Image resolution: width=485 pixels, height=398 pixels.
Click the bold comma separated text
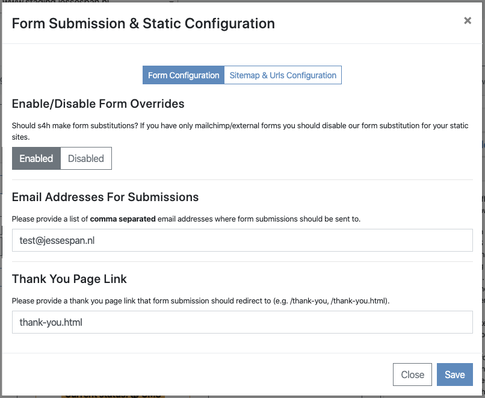pyautogui.click(x=123, y=219)
